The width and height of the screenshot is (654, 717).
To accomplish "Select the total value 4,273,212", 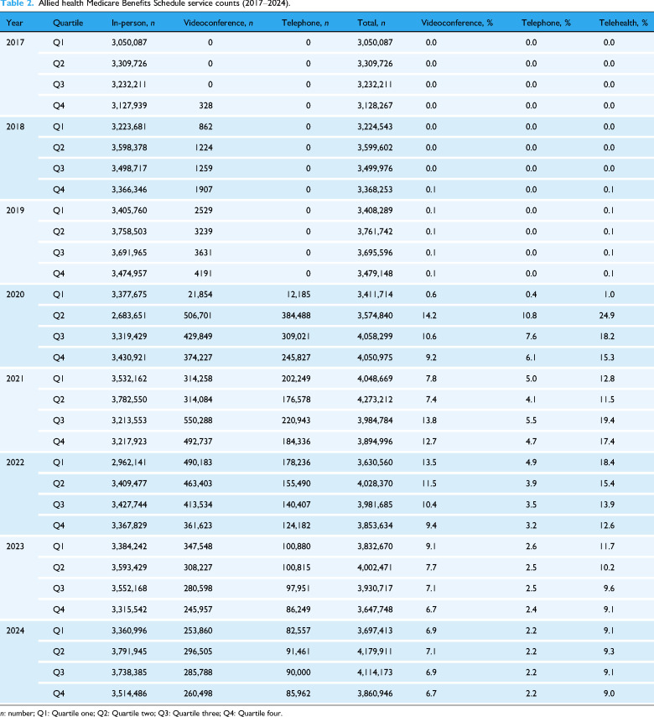I will [x=375, y=400].
